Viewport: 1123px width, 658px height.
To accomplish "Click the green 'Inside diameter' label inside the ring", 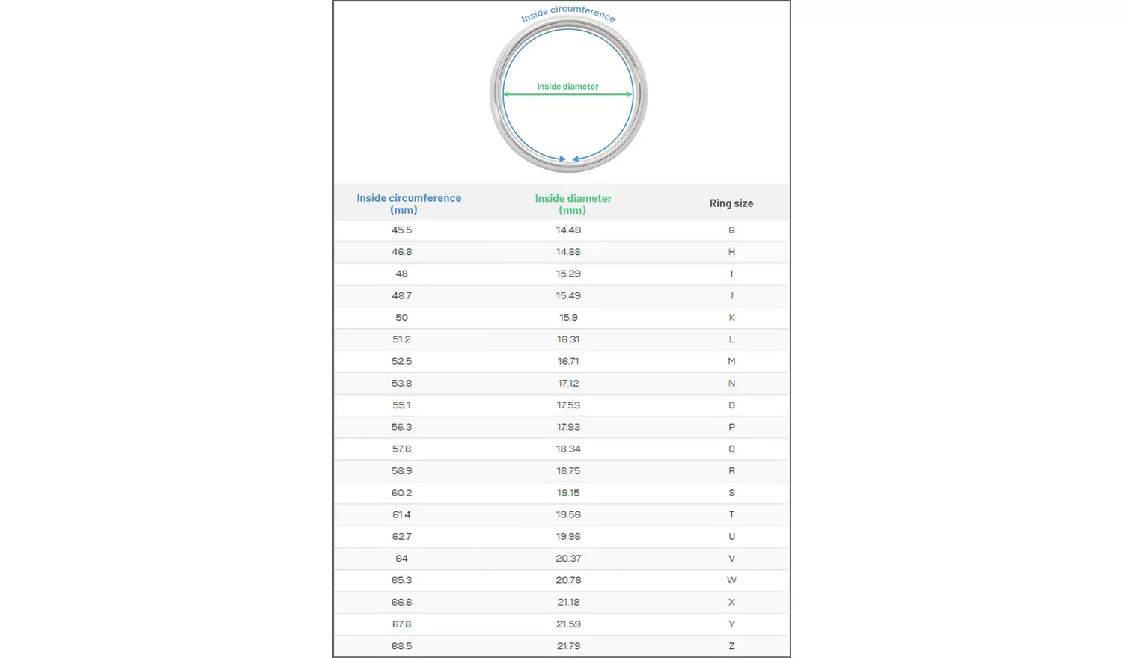I will (567, 87).
